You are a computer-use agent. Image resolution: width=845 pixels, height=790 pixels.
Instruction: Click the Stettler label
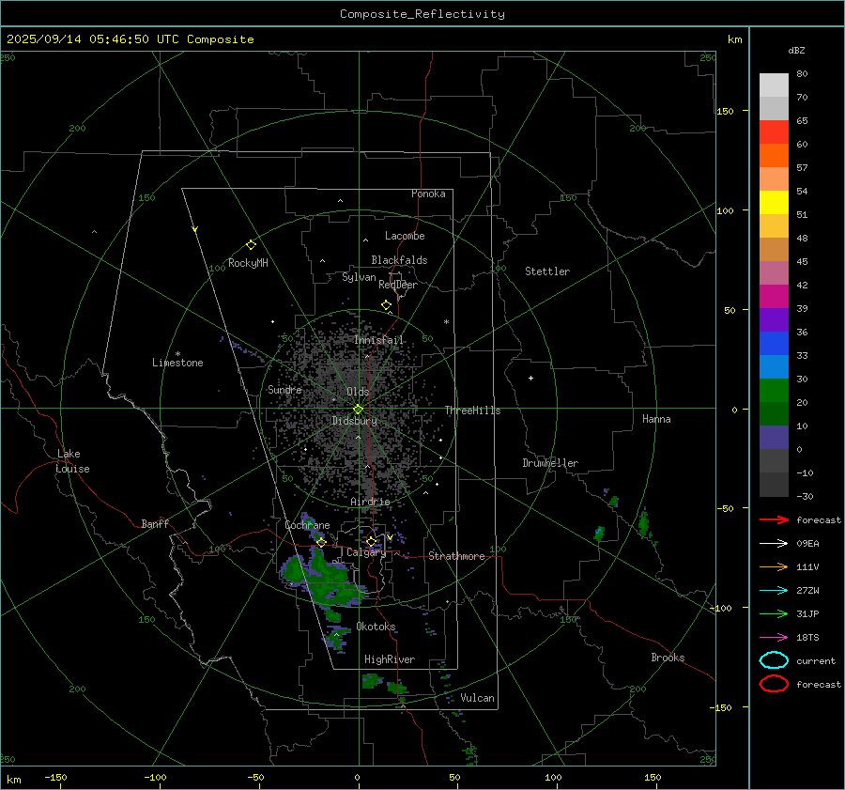pyautogui.click(x=547, y=271)
